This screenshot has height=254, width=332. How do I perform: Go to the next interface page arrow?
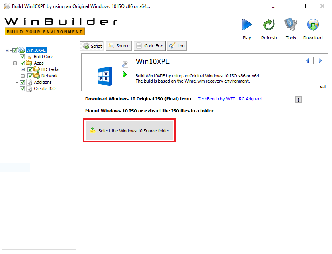pyautogui.click(x=320, y=61)
